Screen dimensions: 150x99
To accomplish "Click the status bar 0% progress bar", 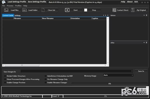I will coord(105,96).
